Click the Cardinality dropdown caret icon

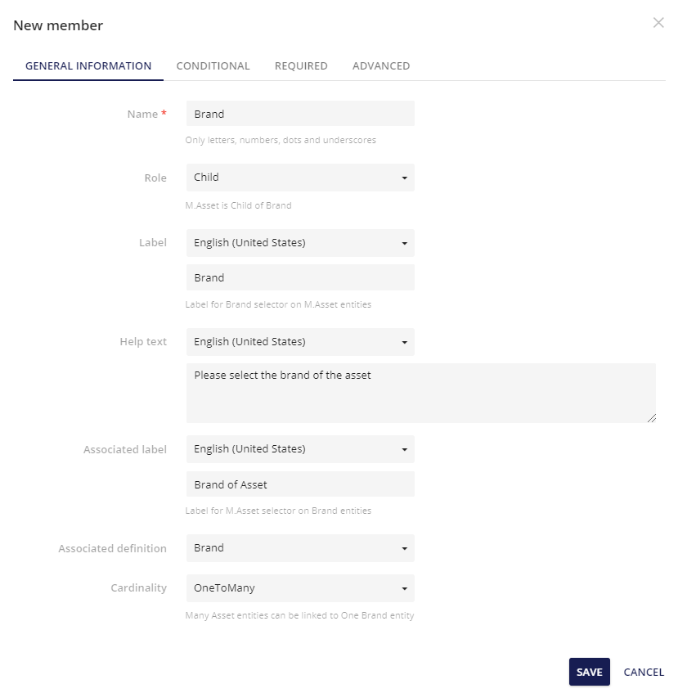click(x=402, y=588)
